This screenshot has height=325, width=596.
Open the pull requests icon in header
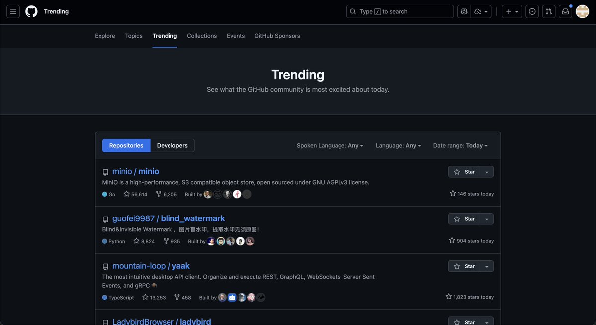[x=549, y=12]
